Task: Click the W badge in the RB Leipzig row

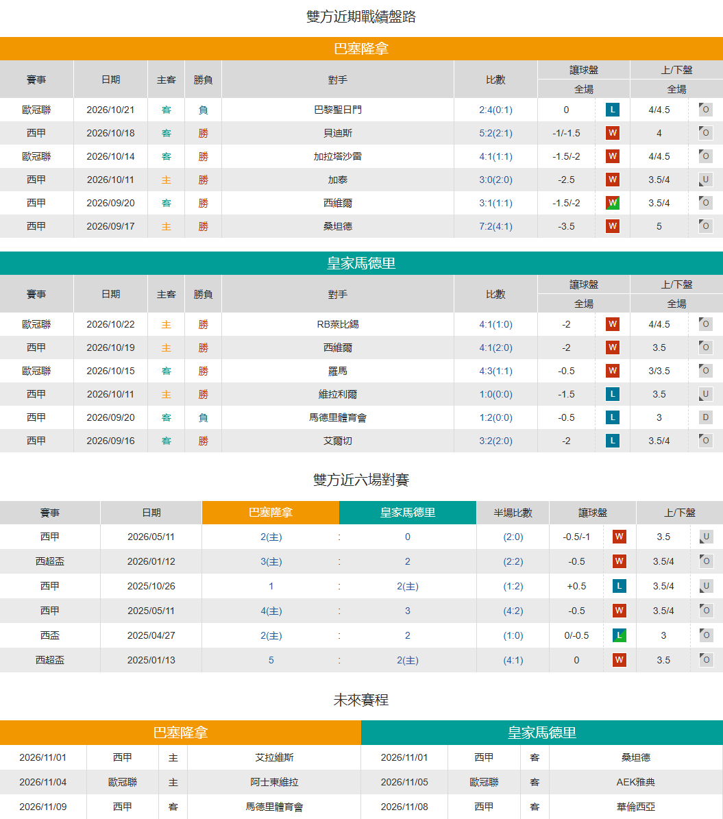Action: point(612,324)
